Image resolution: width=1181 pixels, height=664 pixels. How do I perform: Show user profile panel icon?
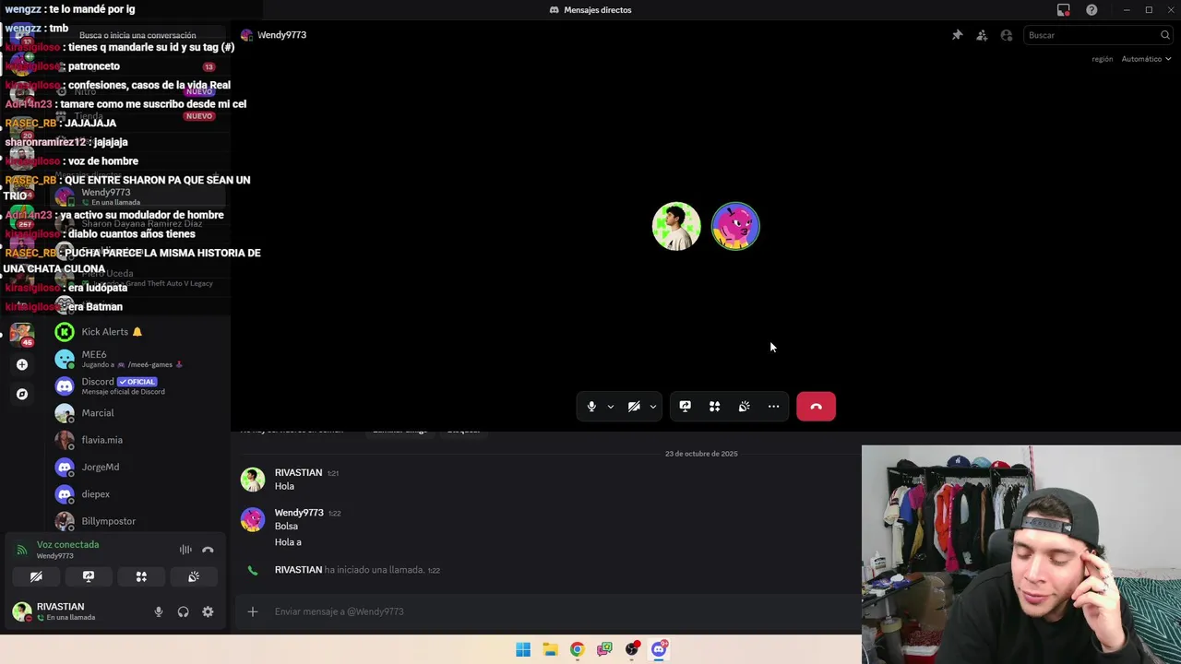1007,35
